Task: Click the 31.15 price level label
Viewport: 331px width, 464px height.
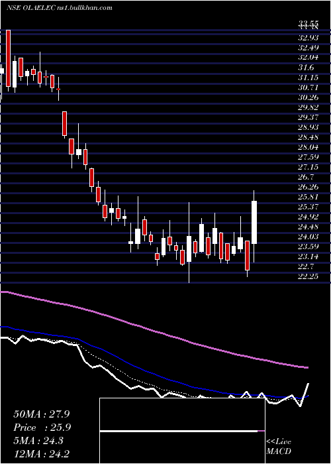Action: 308,78
